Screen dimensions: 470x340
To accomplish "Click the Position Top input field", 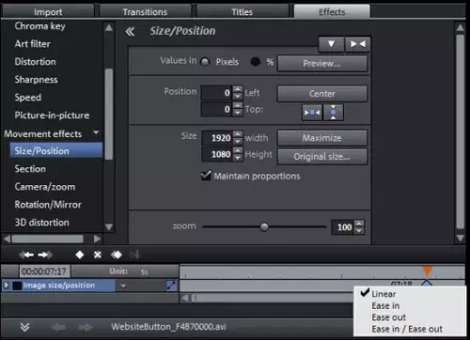I will click(x=216, y=109).
